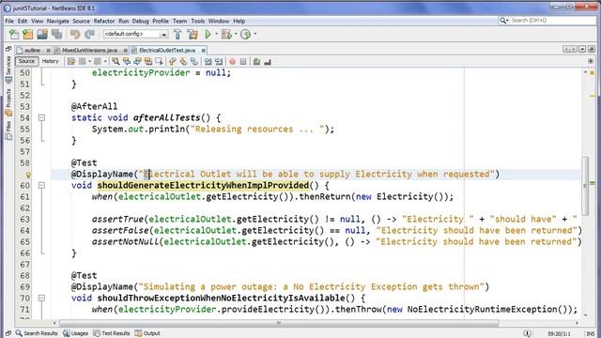Maximize the editor window icon
The height and width of the screenshot is (338, 601).
592,50
